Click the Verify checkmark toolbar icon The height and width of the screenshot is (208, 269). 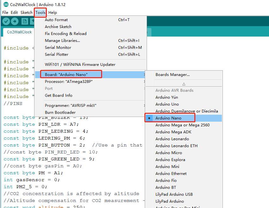click(6, 21)
